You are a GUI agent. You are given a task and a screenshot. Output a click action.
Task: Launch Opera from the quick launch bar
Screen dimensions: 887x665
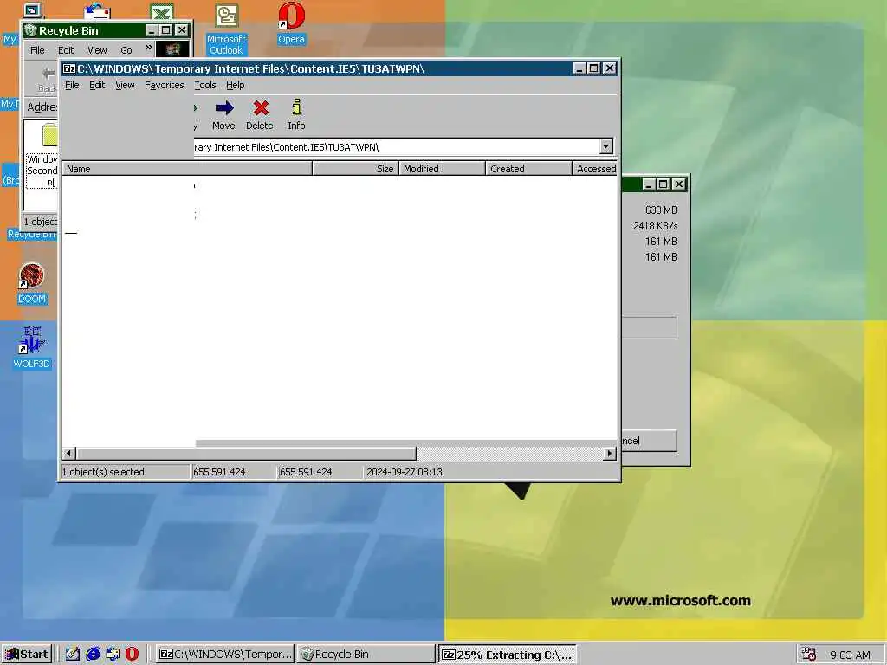(132, 655)
